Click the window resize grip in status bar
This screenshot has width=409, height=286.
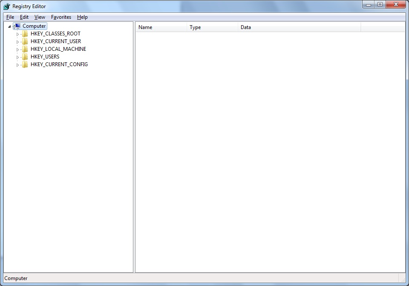(403, 280)
